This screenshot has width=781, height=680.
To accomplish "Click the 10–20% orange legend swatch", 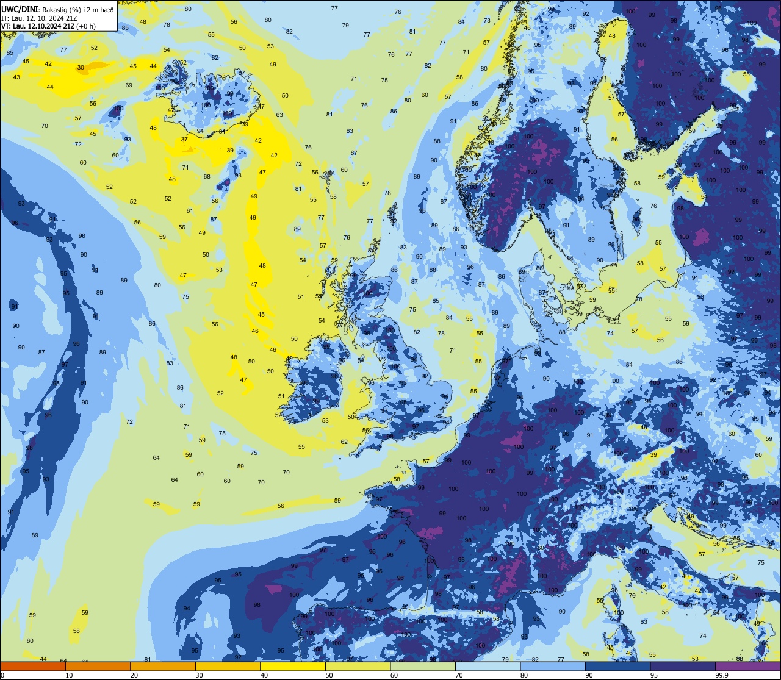I will tap(98, 666).
